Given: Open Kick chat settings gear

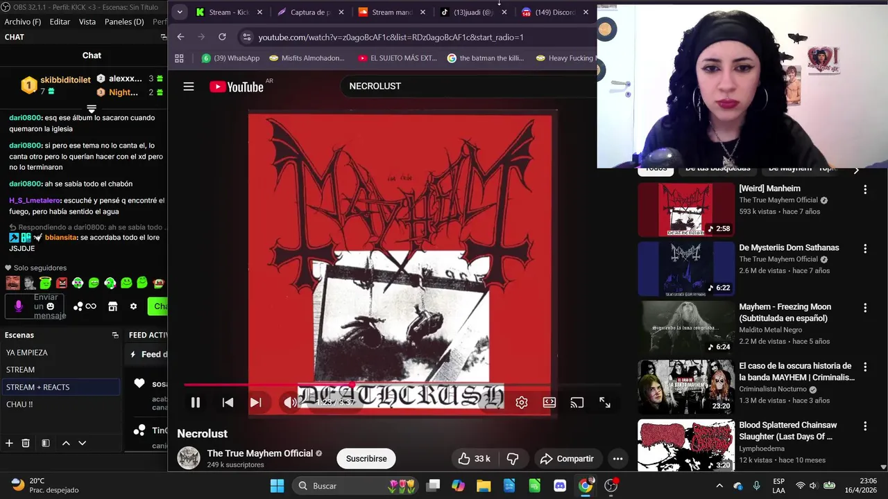Looking at the screenshot, I should click(x=133, y=306).
